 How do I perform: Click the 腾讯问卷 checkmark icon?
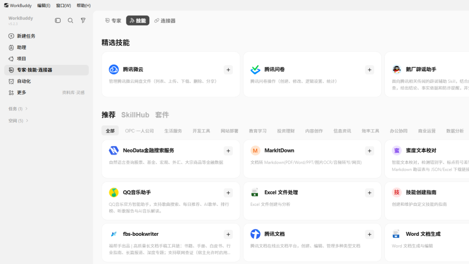(x=255, y=69)
